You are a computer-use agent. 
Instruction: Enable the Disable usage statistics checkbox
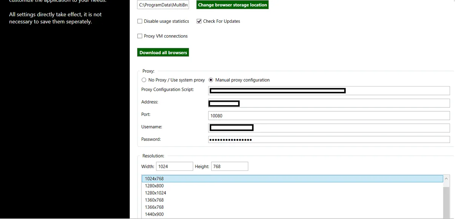click(x=140, y=21)
